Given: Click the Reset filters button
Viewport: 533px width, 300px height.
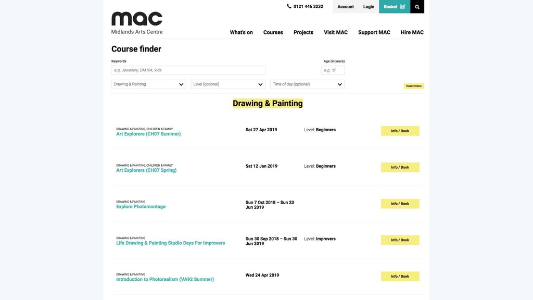Looking at the screenshot, I should tap(414, 86).
